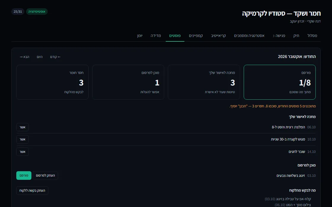Jump to today with היום button
This screenshot has width=332, height=207.
40,57
